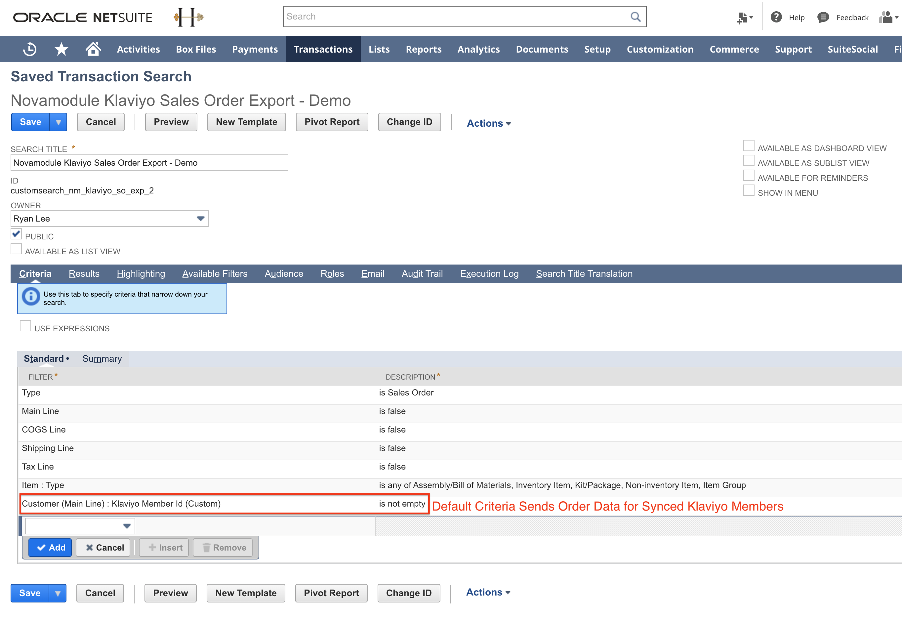
Task: Enable Available for Reminders
Action: tap(748, 175)
